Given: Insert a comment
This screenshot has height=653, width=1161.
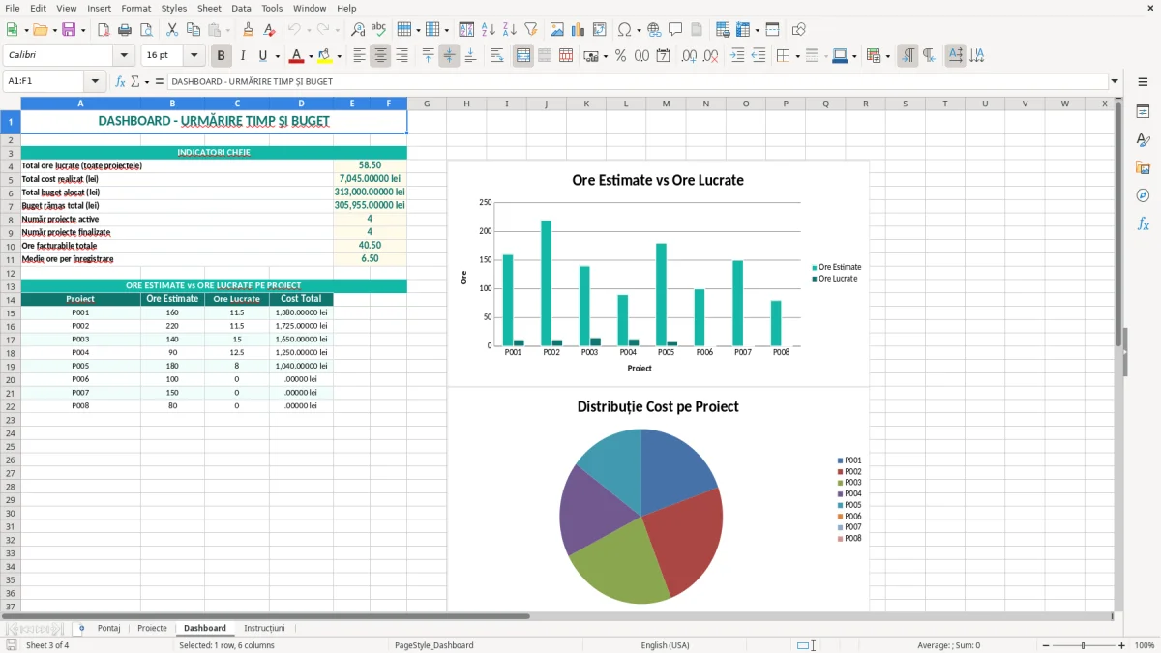Looking at the screenshot, I should (x=675, y=30).
